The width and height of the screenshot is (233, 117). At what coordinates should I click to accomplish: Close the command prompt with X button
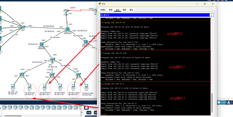tap(212, 15)
